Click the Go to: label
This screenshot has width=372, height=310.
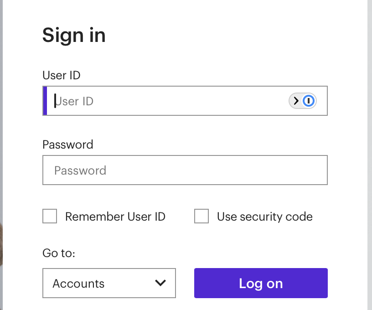click(x=59, y=253)
